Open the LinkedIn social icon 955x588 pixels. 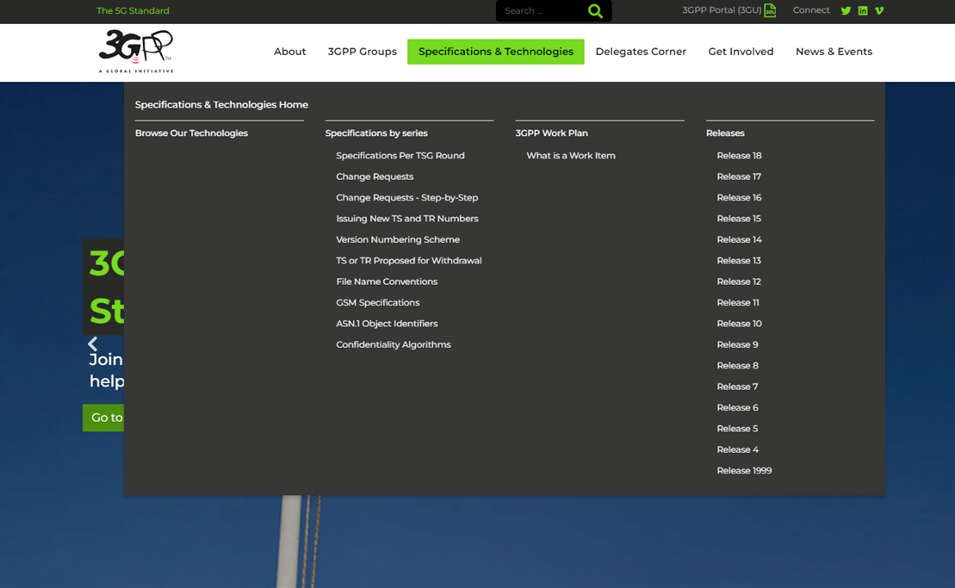862,10
